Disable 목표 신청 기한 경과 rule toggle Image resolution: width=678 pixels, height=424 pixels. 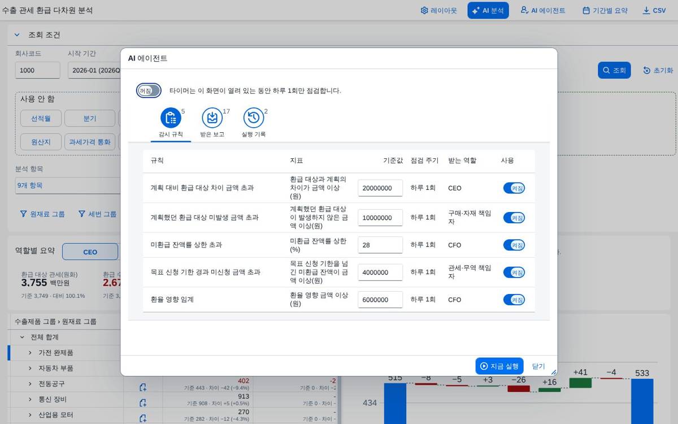(514, 272)
